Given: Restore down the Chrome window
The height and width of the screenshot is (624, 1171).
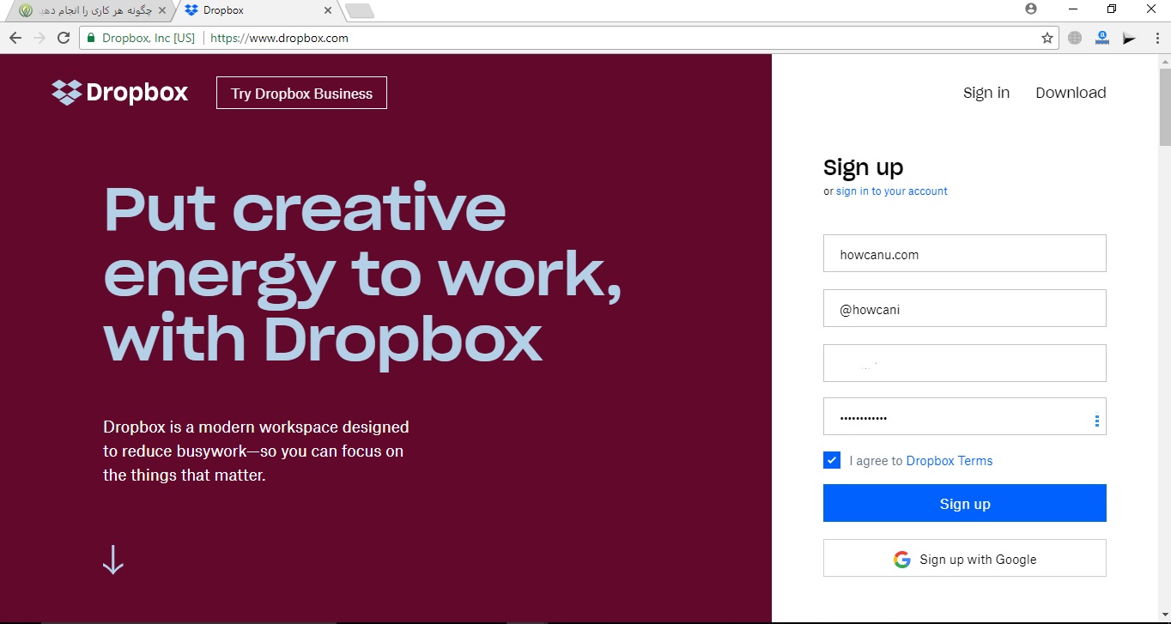Looking at the screenshot, I should coord(1112,9).
